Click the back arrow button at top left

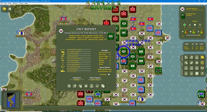coord(10,9)
